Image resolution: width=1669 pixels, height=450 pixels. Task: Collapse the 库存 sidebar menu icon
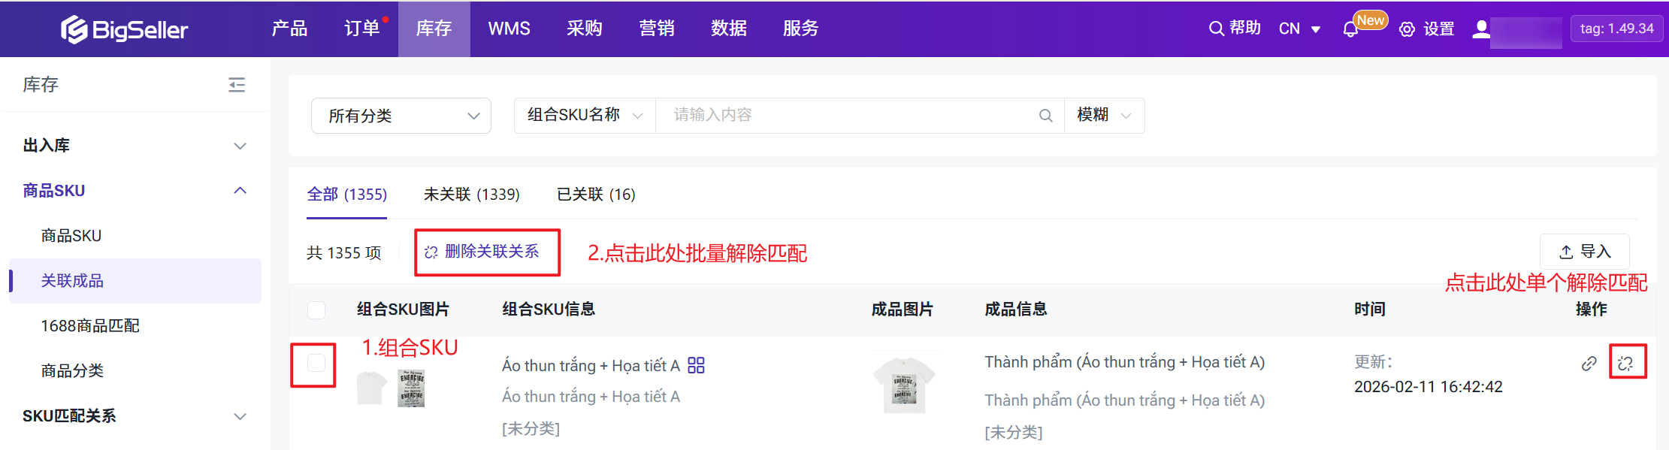[237, 85]
